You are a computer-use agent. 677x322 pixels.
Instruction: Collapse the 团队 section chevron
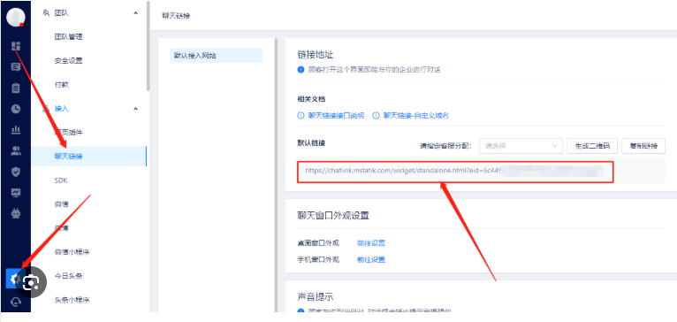(x=135, y=13)
